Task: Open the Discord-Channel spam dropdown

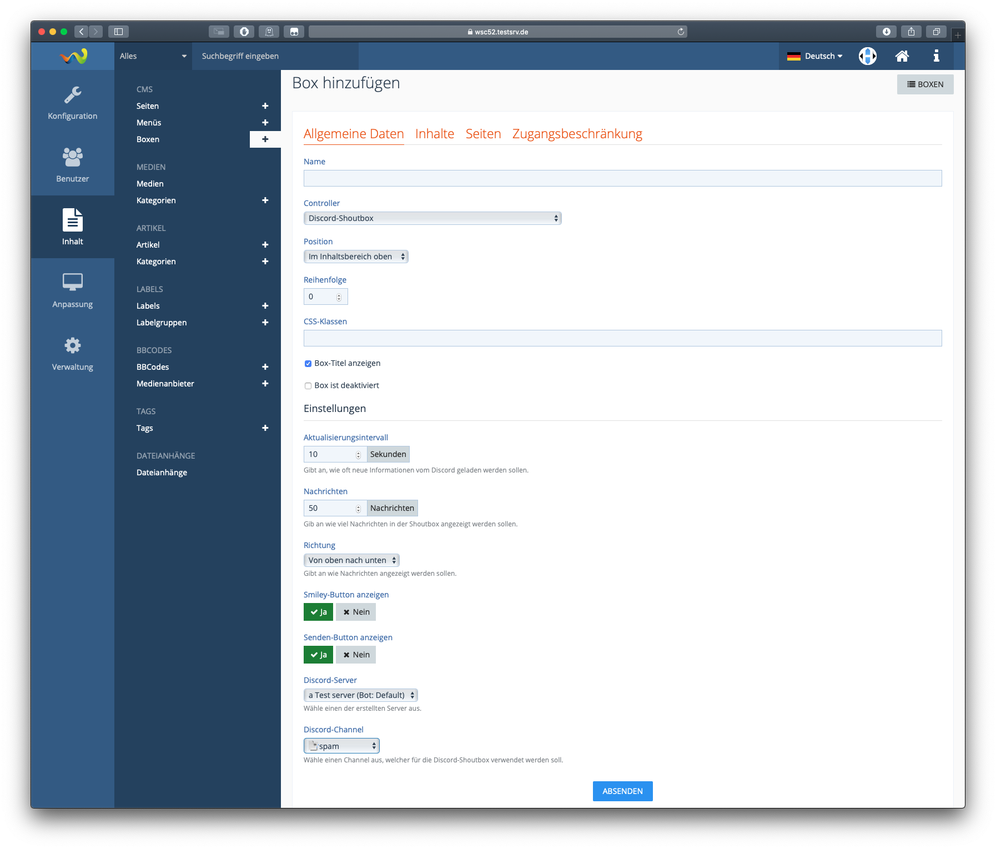Action: tap(341, 746)
